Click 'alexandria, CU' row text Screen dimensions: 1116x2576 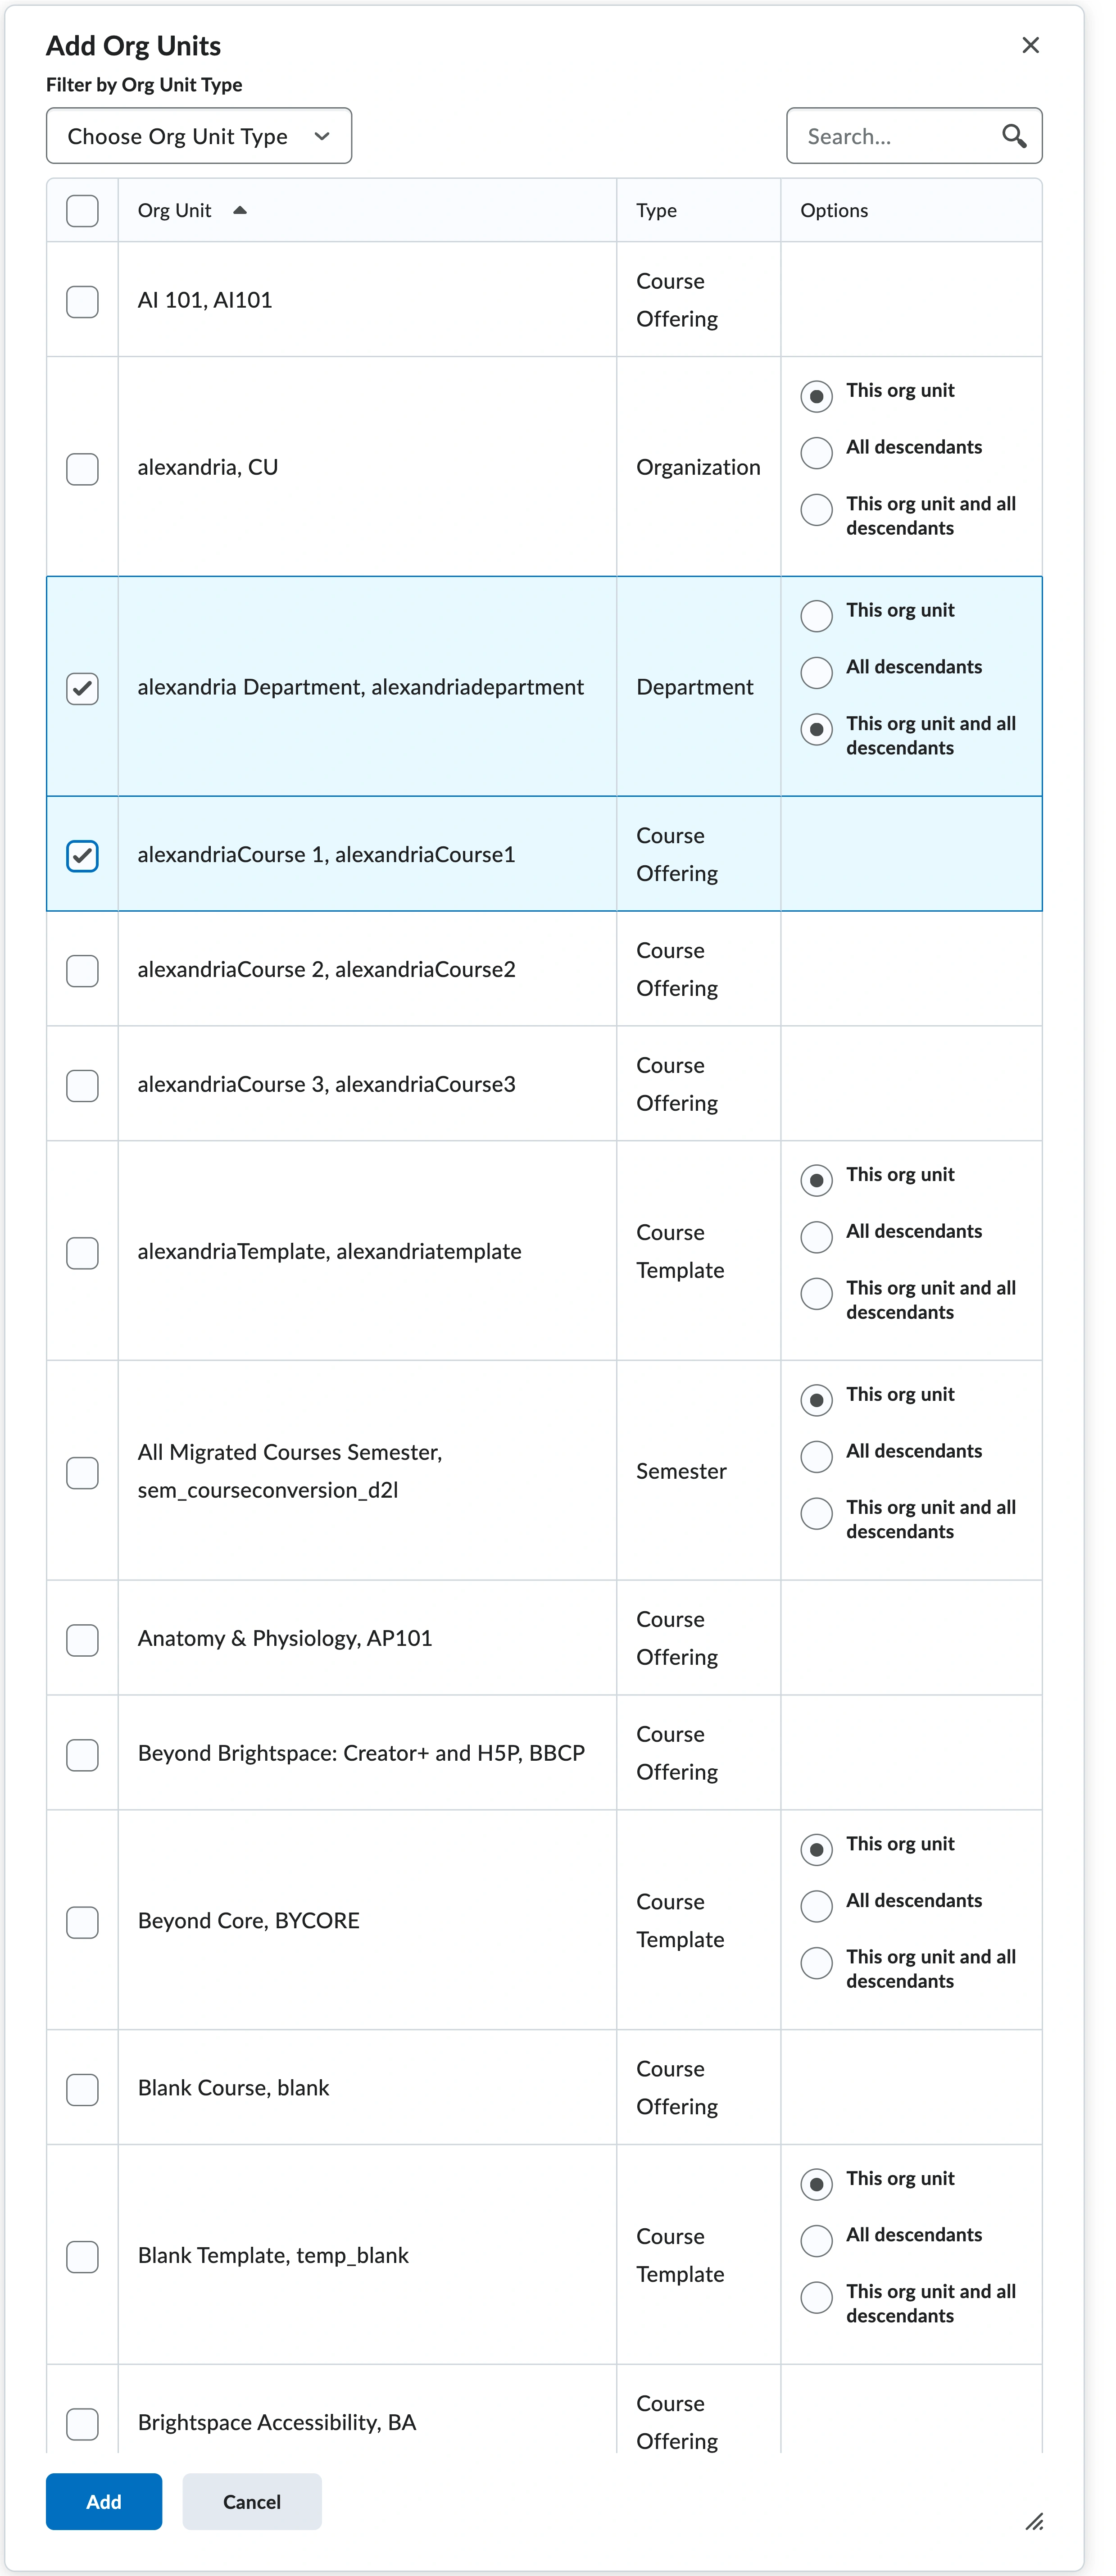pos(208,467)
